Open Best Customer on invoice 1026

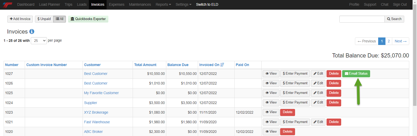(96, 83)
